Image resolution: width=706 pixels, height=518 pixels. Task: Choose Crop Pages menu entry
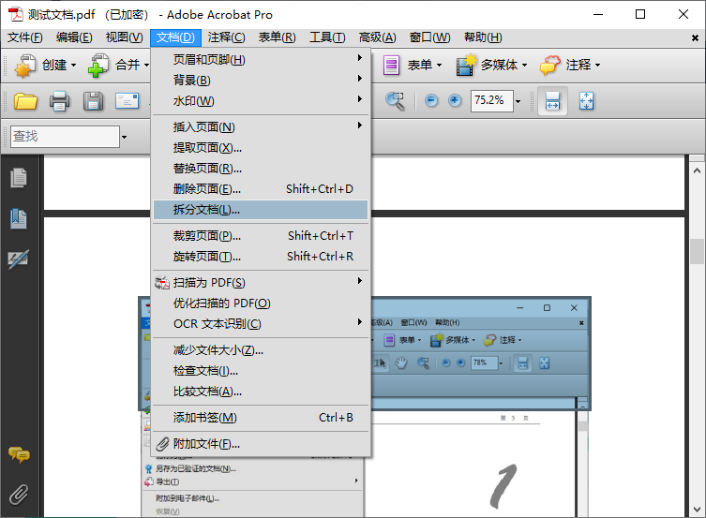click(x=261, y=236)
